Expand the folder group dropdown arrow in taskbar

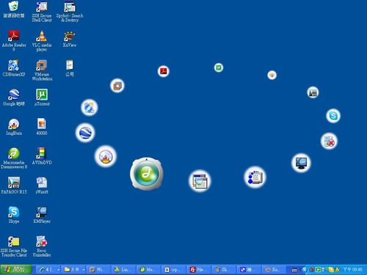[x=84, y=270]
